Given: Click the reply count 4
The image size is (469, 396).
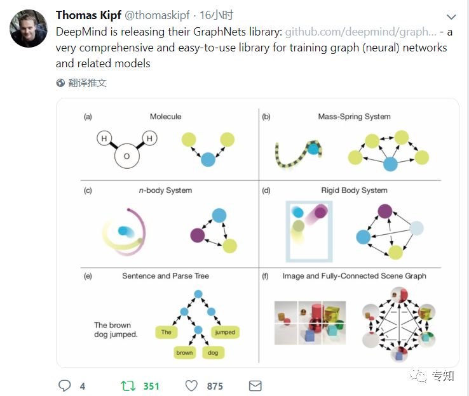Looking at the screenshot, I should pyautogui.click(x=83, y=386).
